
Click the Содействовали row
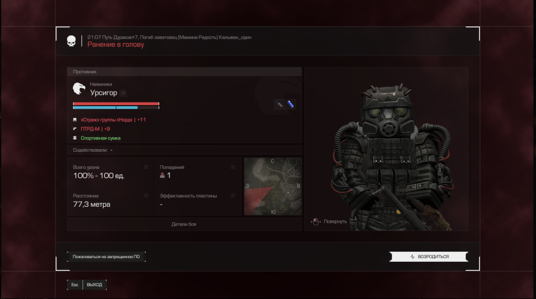pyautogui.click(x=184, y=150)
